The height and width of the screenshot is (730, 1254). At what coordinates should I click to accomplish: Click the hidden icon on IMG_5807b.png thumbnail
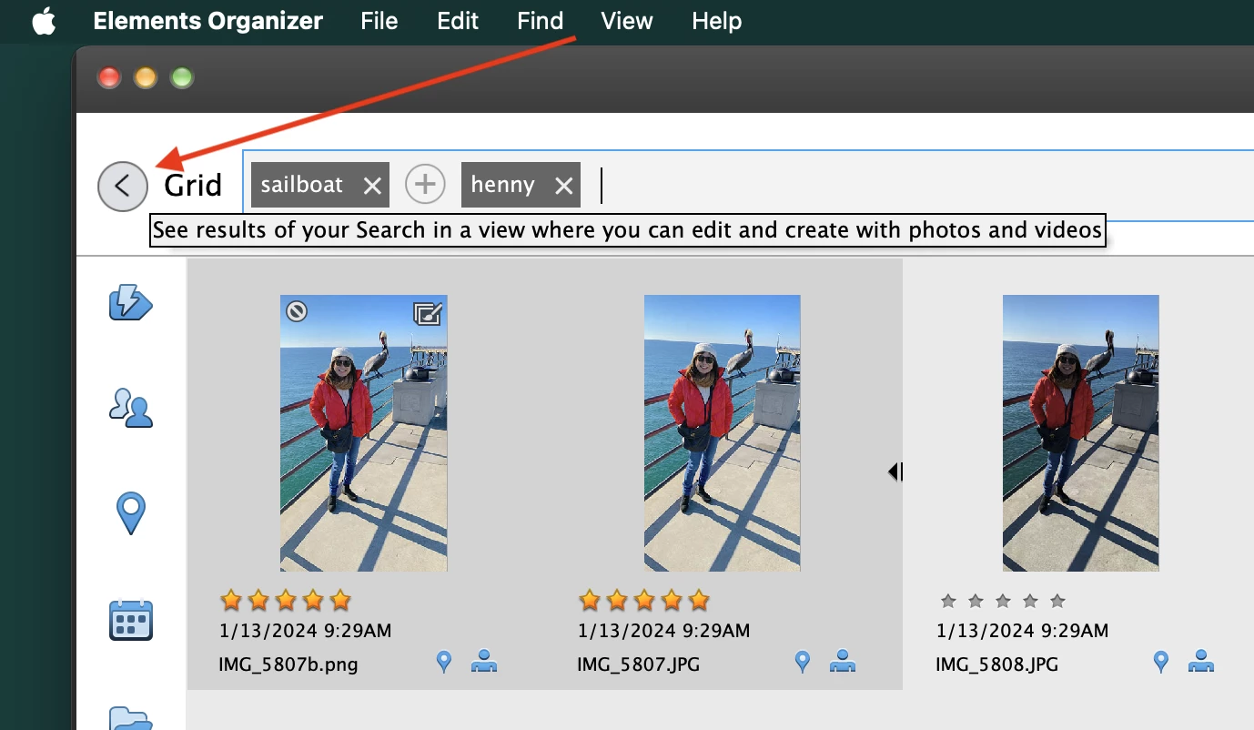pyautogui.click(x=297, y=312)
